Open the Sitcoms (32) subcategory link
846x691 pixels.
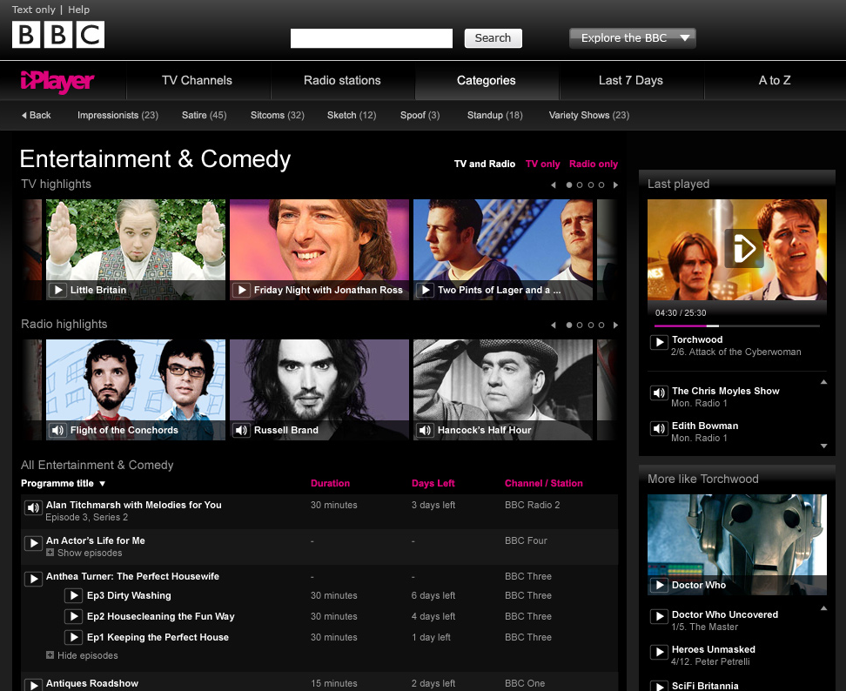click(277, 115)
